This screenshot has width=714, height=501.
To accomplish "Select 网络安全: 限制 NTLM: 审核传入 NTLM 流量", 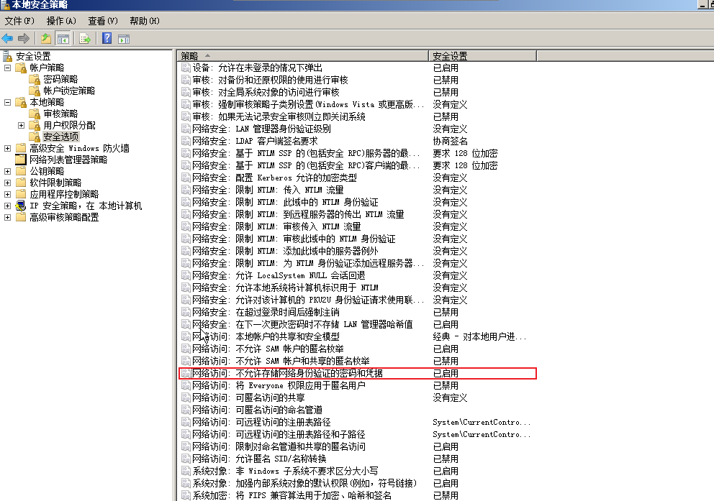I will coord(276,226).
